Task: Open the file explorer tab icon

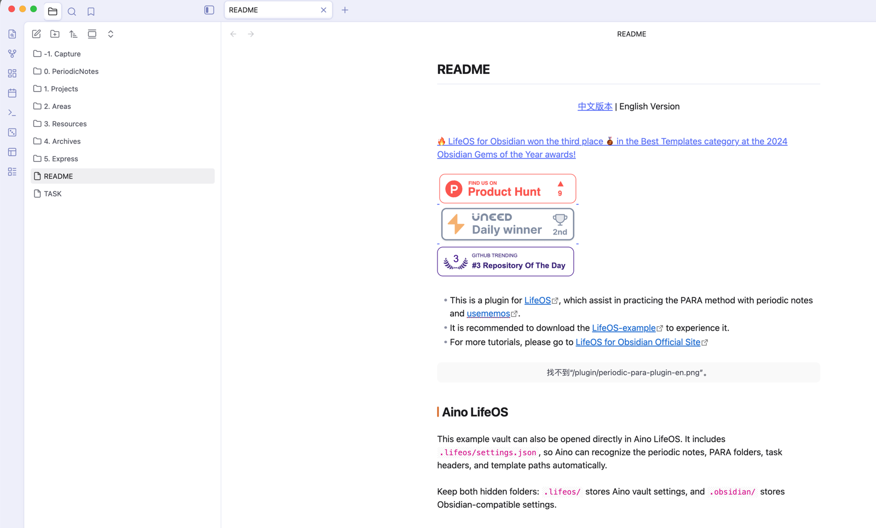Action: click(53, 11)
